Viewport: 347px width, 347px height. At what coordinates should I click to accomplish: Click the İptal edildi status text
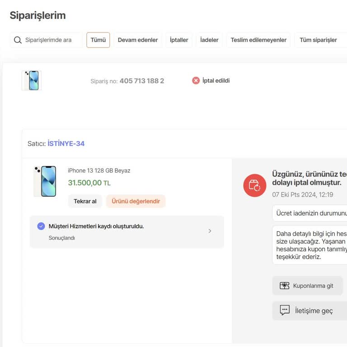tap(216, 80)
